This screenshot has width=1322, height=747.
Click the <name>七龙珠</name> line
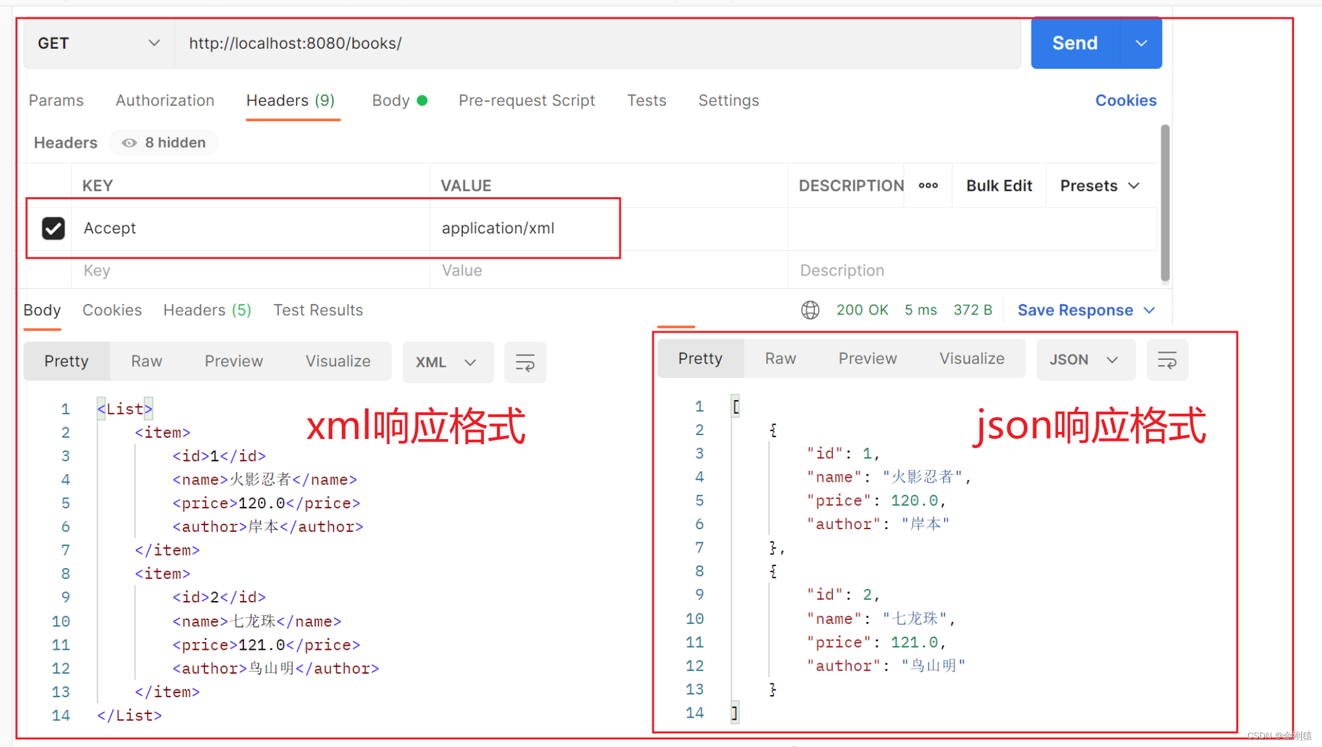click(256, 621)
